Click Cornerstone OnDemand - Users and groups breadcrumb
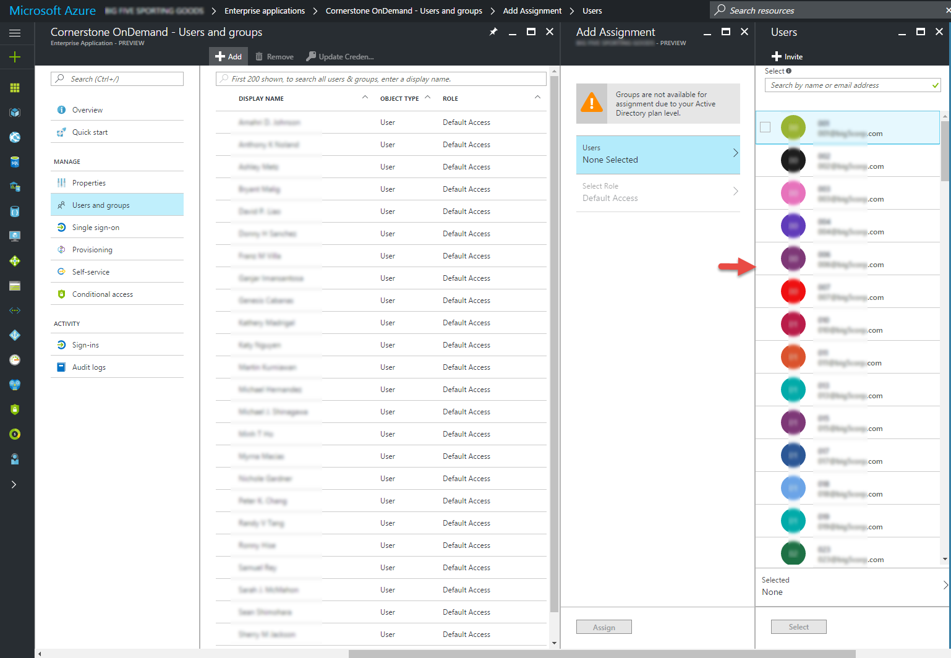 point(404,11)
